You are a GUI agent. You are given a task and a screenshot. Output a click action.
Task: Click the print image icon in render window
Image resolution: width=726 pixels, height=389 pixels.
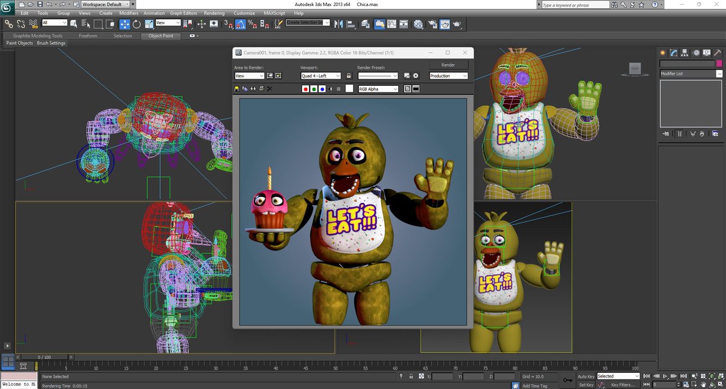(x=261, y=89)
